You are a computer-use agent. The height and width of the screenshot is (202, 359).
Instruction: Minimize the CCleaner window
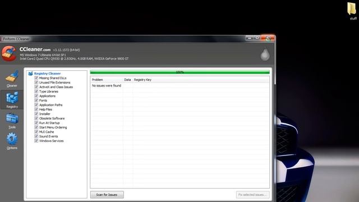[250, 38]
